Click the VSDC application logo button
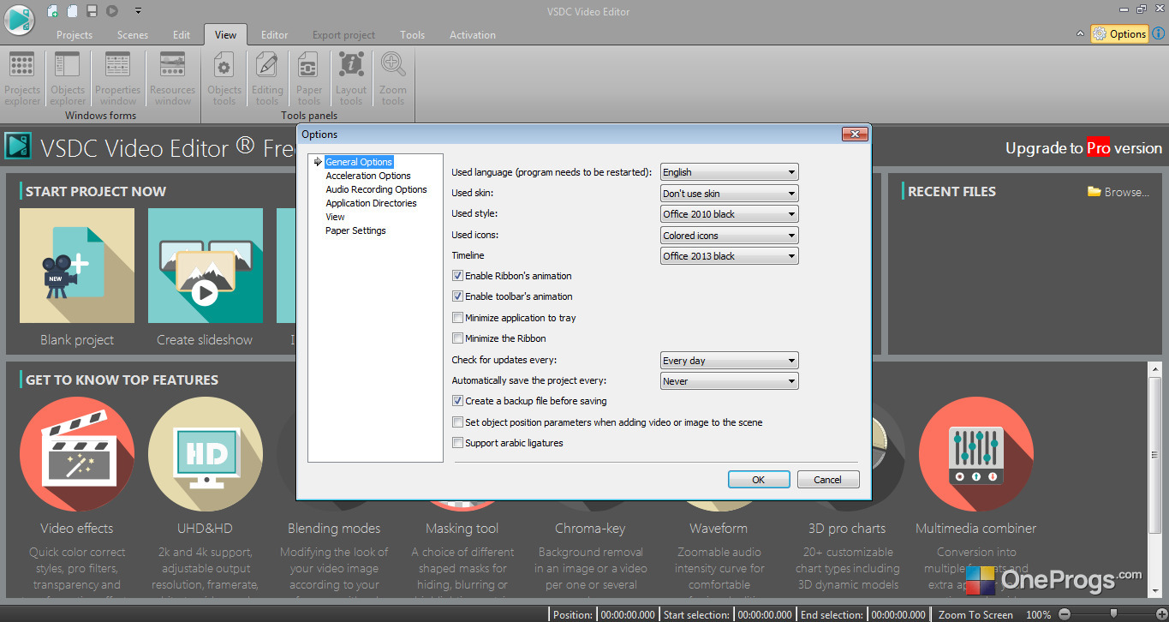Screen dimensions: 1169x622 point(19,21)
